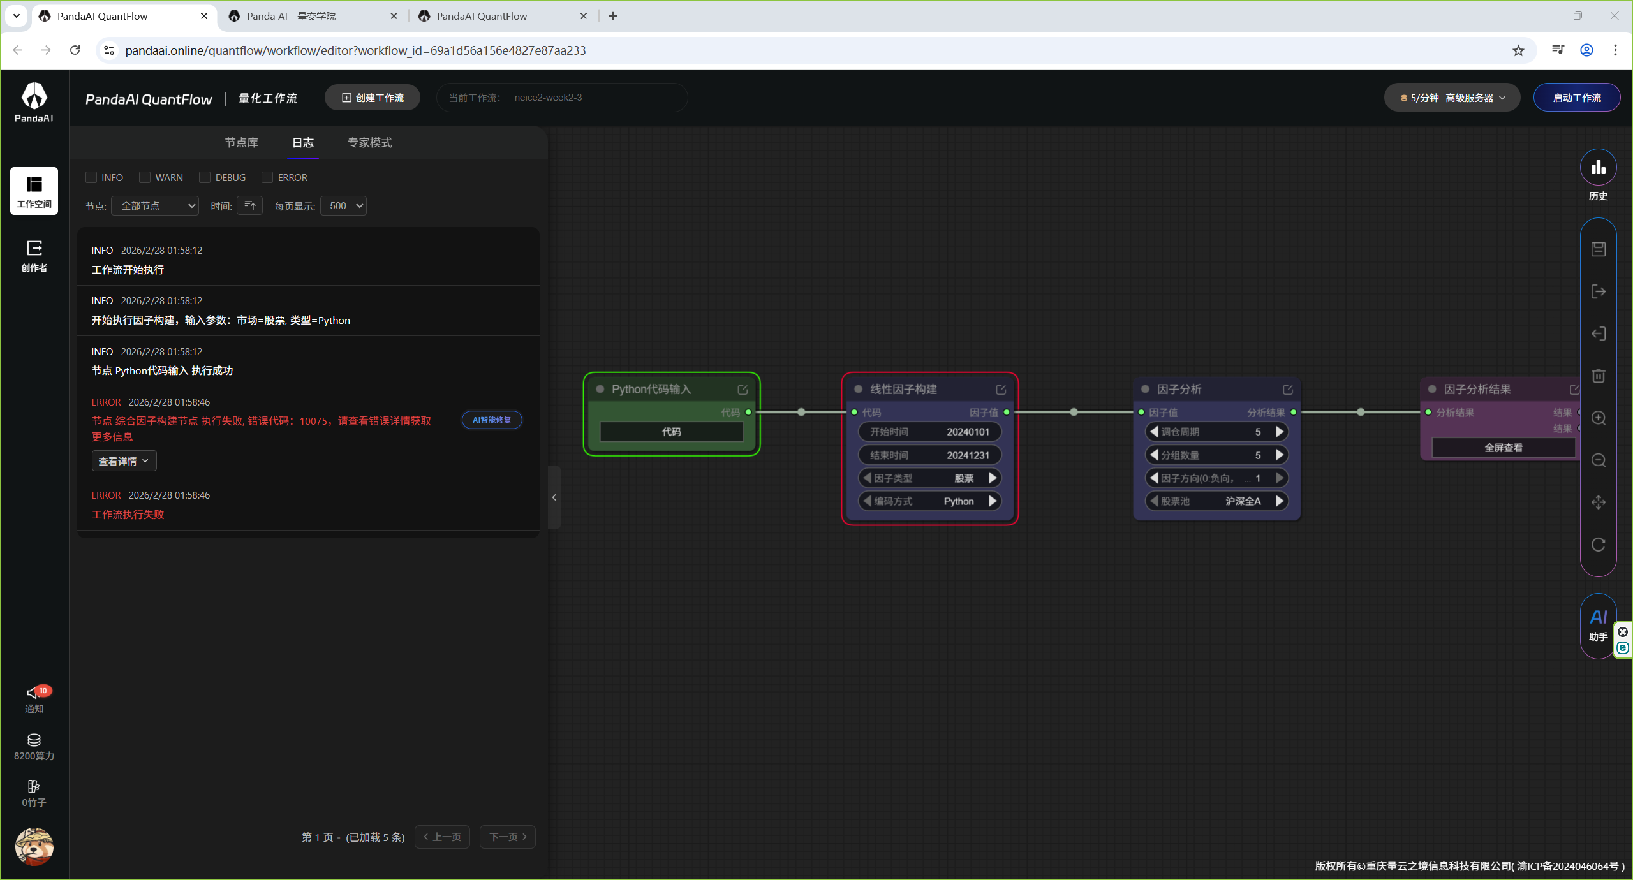Decrease 调仓周期 with left arrow
The height and width of the screenshot is (880, 1633).
[1154, 432]
